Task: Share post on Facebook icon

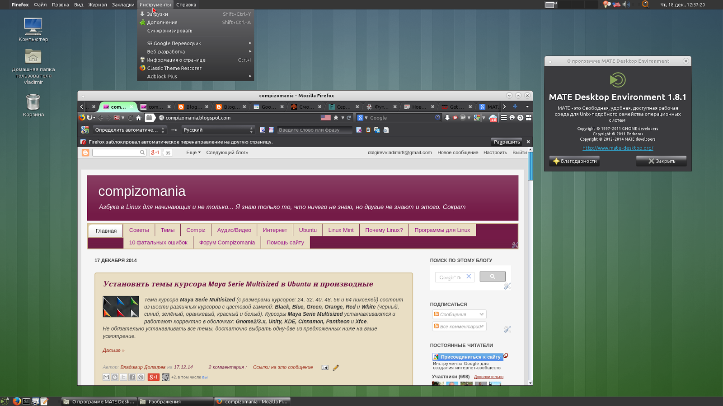Action: [132, 377]
